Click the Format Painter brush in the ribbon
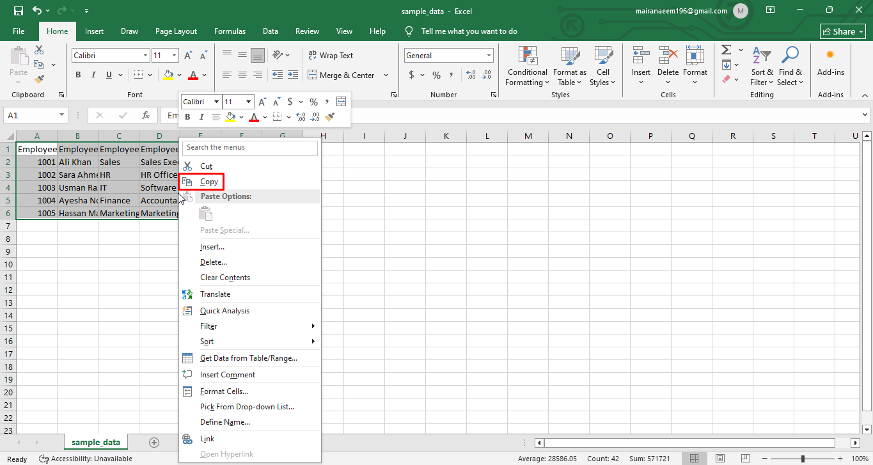The image size is (873, 465). click(39, 79)
